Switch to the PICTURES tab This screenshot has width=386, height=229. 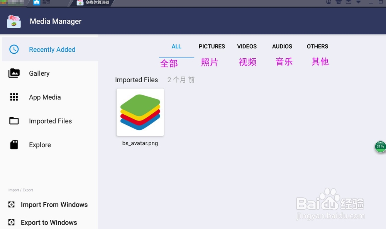212,46
